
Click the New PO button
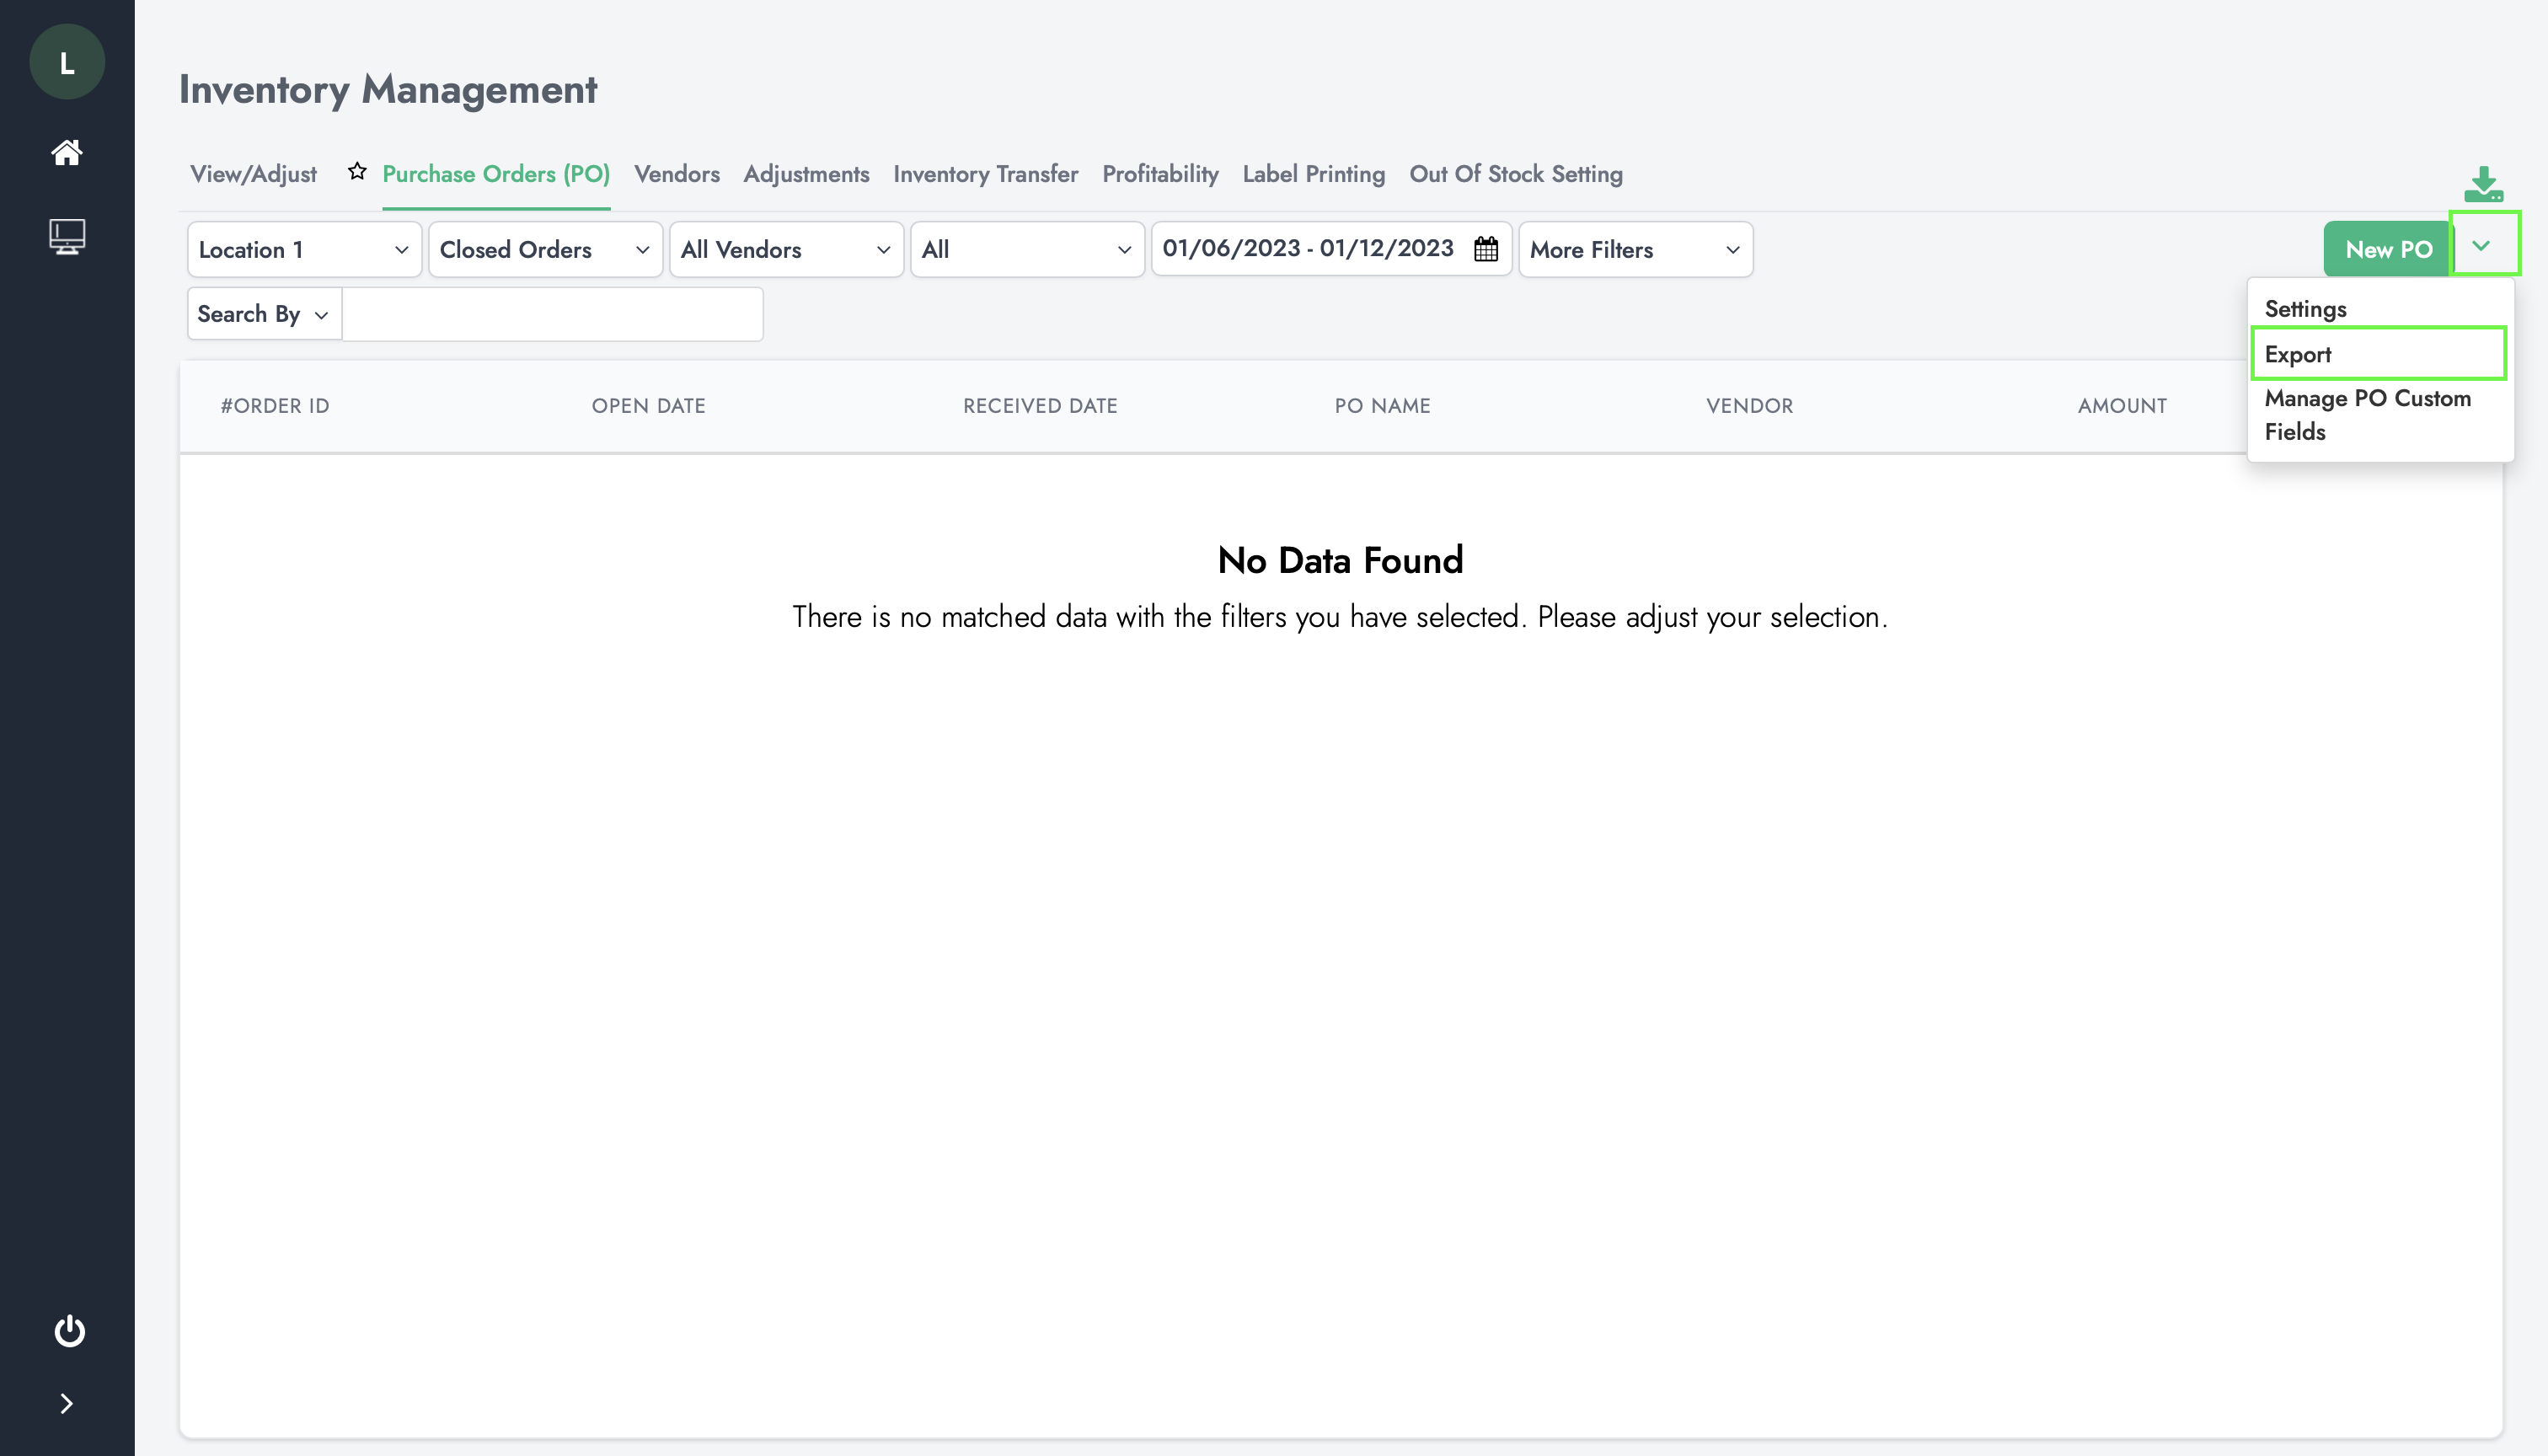pos(2388,250)
